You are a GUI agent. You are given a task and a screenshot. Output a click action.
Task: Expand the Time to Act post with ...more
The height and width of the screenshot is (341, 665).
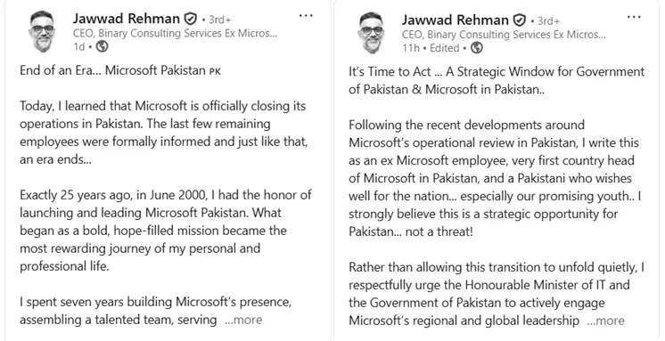coord(605,321)
